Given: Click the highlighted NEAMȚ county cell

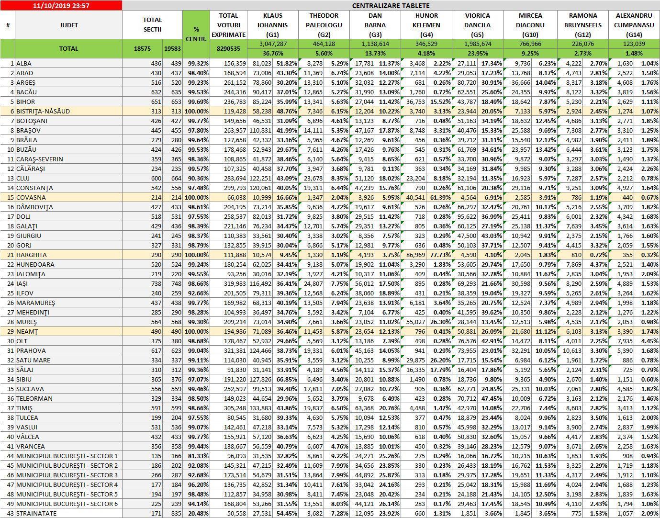Looking at the screenshot, I should tap(68, 331).
